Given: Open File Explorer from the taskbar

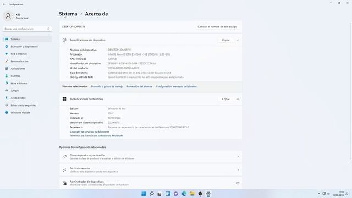Looking at the screenshot, I should tap(192, 194).
